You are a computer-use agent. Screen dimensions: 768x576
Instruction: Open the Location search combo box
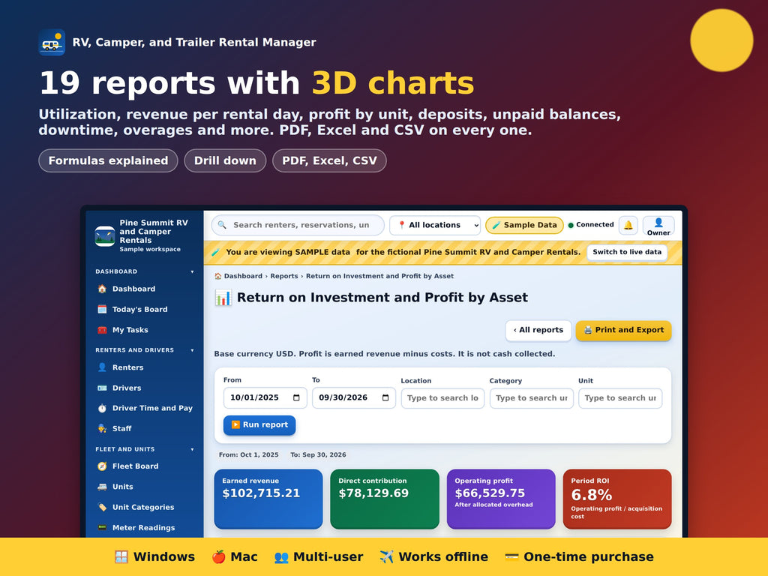point(442,398)
